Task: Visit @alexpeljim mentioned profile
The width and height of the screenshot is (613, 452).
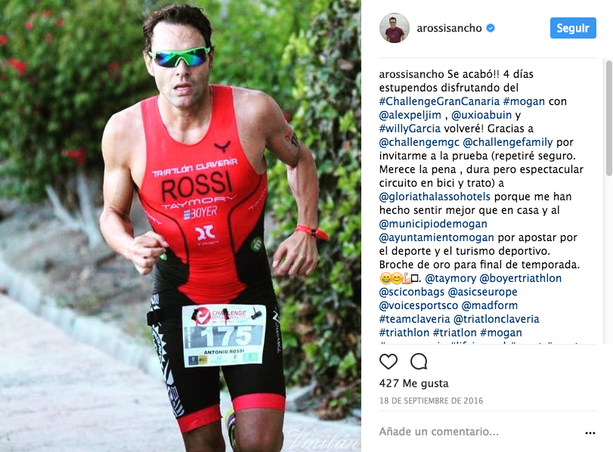Action: coord(410,115)
